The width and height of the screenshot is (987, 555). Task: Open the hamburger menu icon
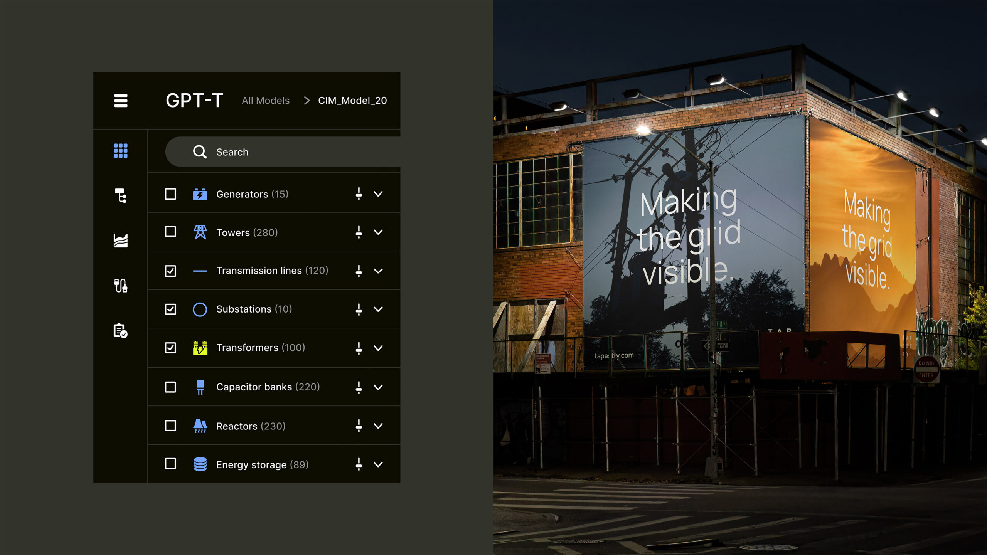tap(120, 101)
